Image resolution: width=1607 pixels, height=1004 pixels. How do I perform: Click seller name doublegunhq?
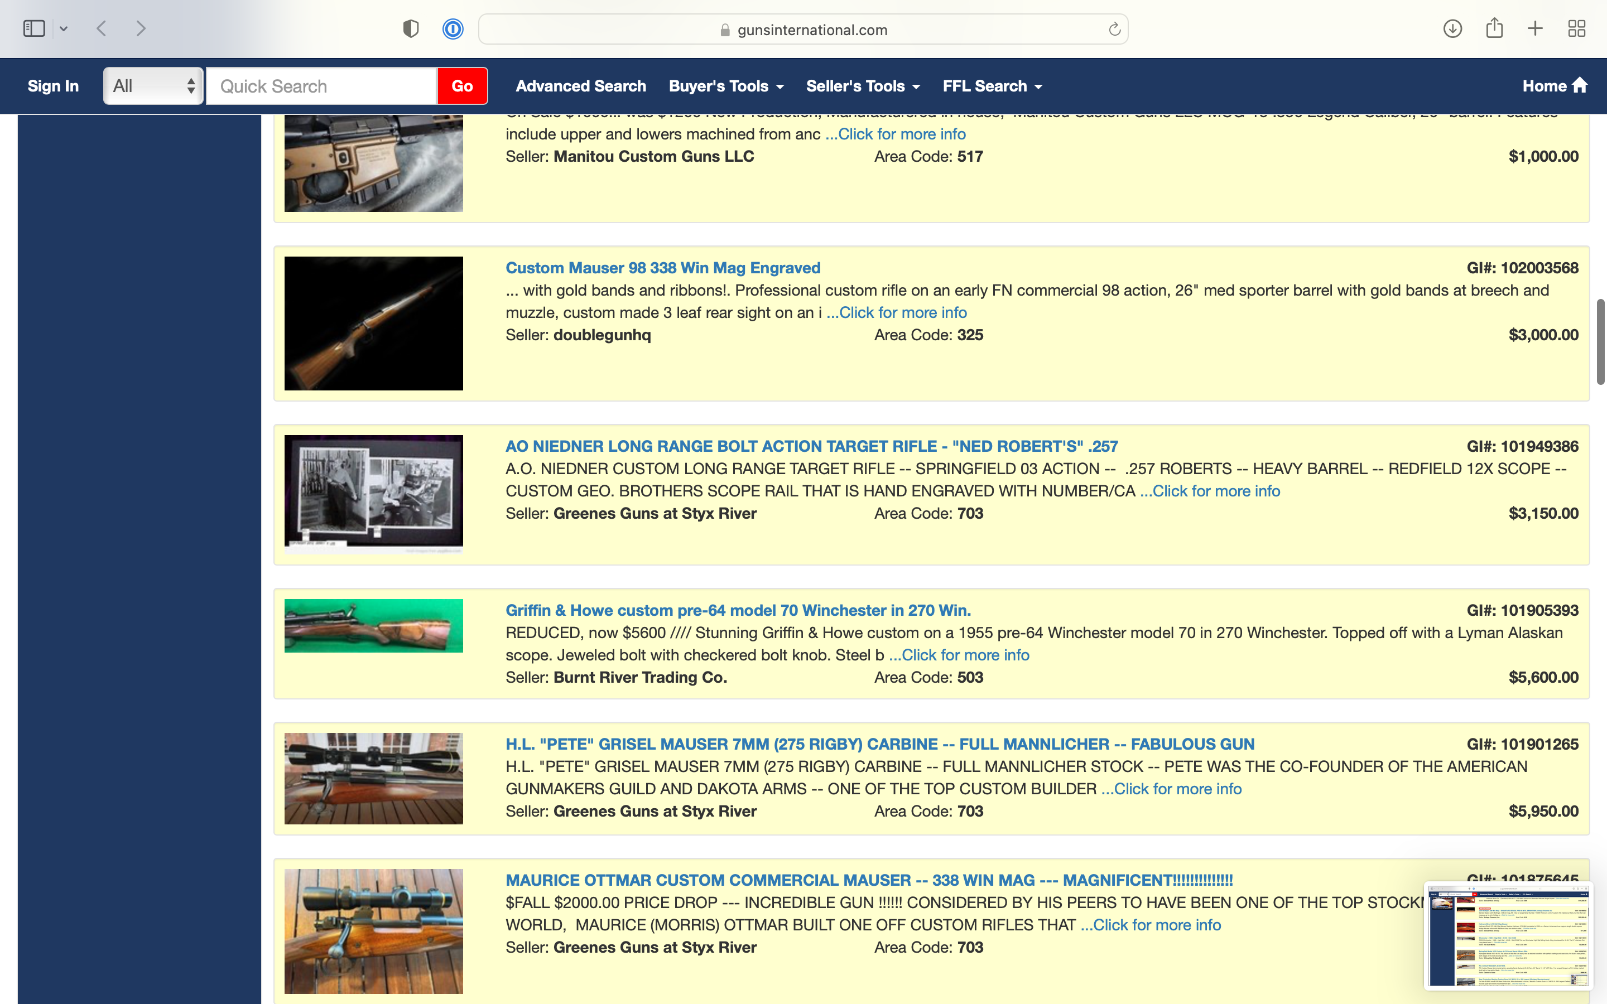(x=602, y=335)
